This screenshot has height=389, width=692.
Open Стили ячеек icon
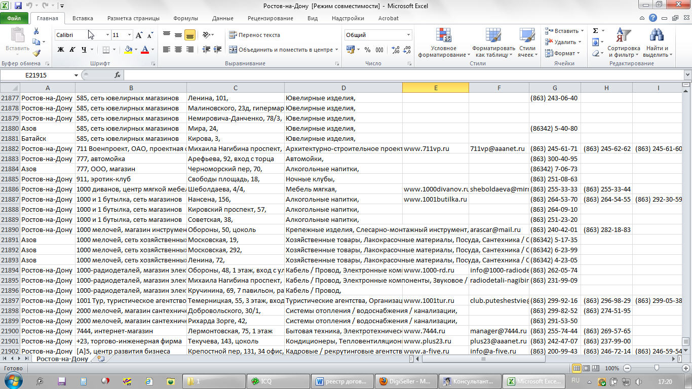(527, 35)
